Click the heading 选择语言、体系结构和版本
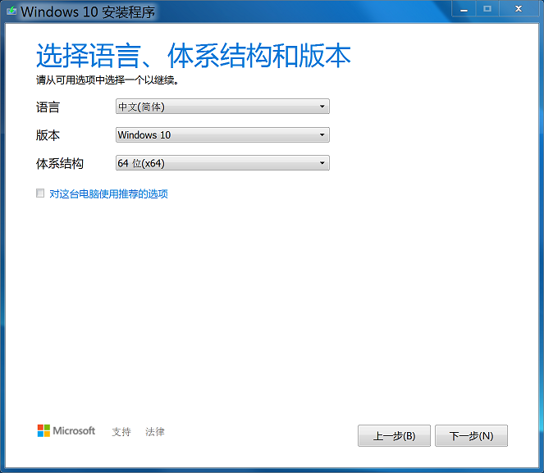The image size is (544, 473). 194,56
